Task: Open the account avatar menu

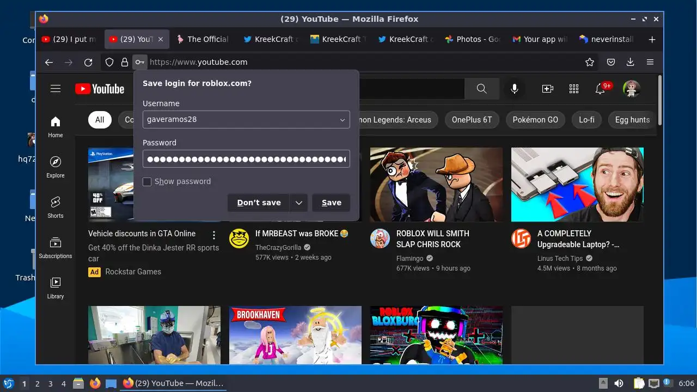Action: [632, 89]
